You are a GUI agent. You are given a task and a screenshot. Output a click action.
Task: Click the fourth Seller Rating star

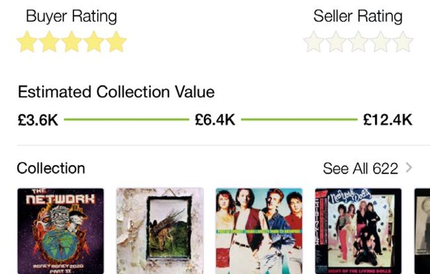pyautogui.click(x=380, y=43)
